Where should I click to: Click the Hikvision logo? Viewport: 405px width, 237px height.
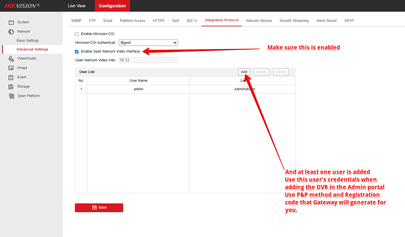tap(22, 6)
